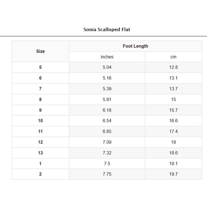The image size is (207, 207).
Task: Click size 13 row label
Action: pyautogui.click(x=40, y=153)
